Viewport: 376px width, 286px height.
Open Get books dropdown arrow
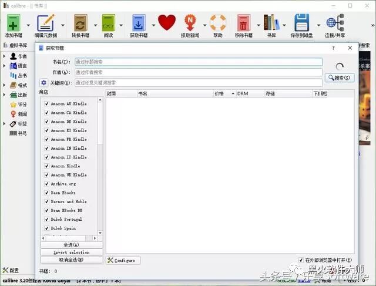pyautogui.click(x=153, y=25)
